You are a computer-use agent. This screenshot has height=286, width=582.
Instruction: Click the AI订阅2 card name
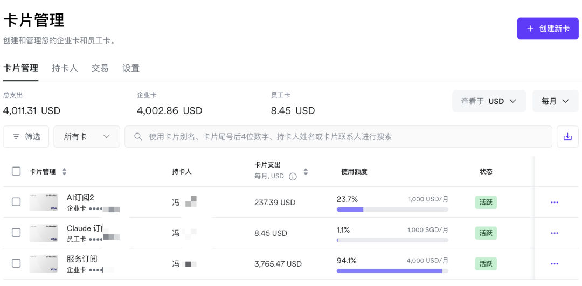click(80, 197)
